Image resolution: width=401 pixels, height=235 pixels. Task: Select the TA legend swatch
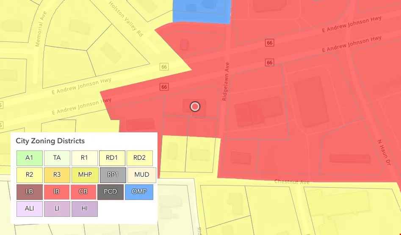click(57, 158)
